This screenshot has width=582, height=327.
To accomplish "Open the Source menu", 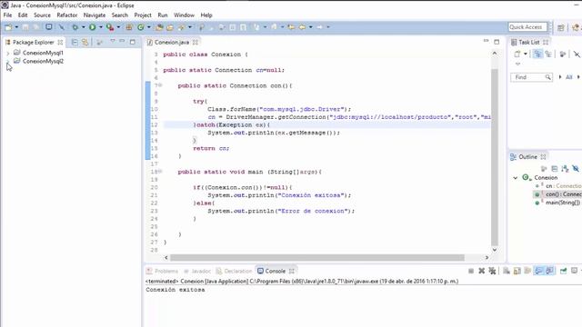I will 42,15.
